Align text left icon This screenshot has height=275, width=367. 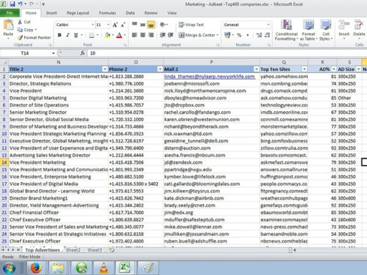click(x=134, y=35)
